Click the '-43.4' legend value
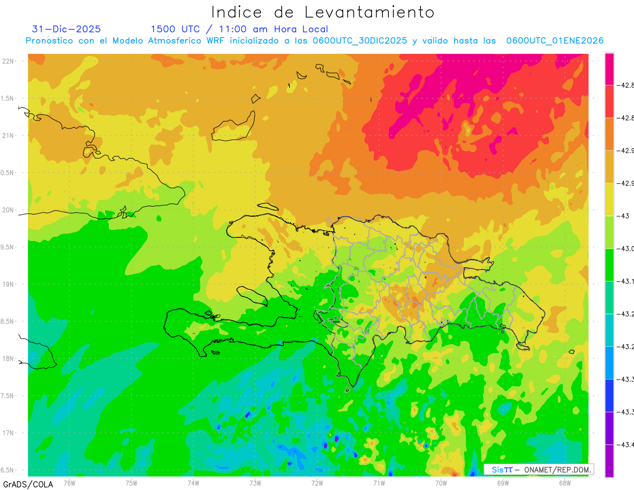 (x=626, y=445)
